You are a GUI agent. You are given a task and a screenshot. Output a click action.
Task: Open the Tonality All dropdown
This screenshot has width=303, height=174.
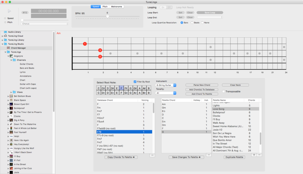click(x=166, y=93)
